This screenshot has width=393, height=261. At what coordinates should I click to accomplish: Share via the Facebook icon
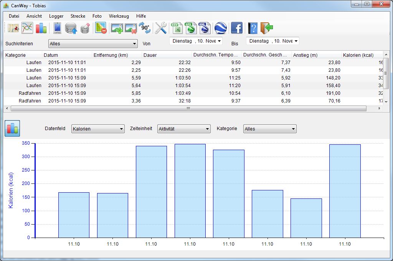(236, 28)
